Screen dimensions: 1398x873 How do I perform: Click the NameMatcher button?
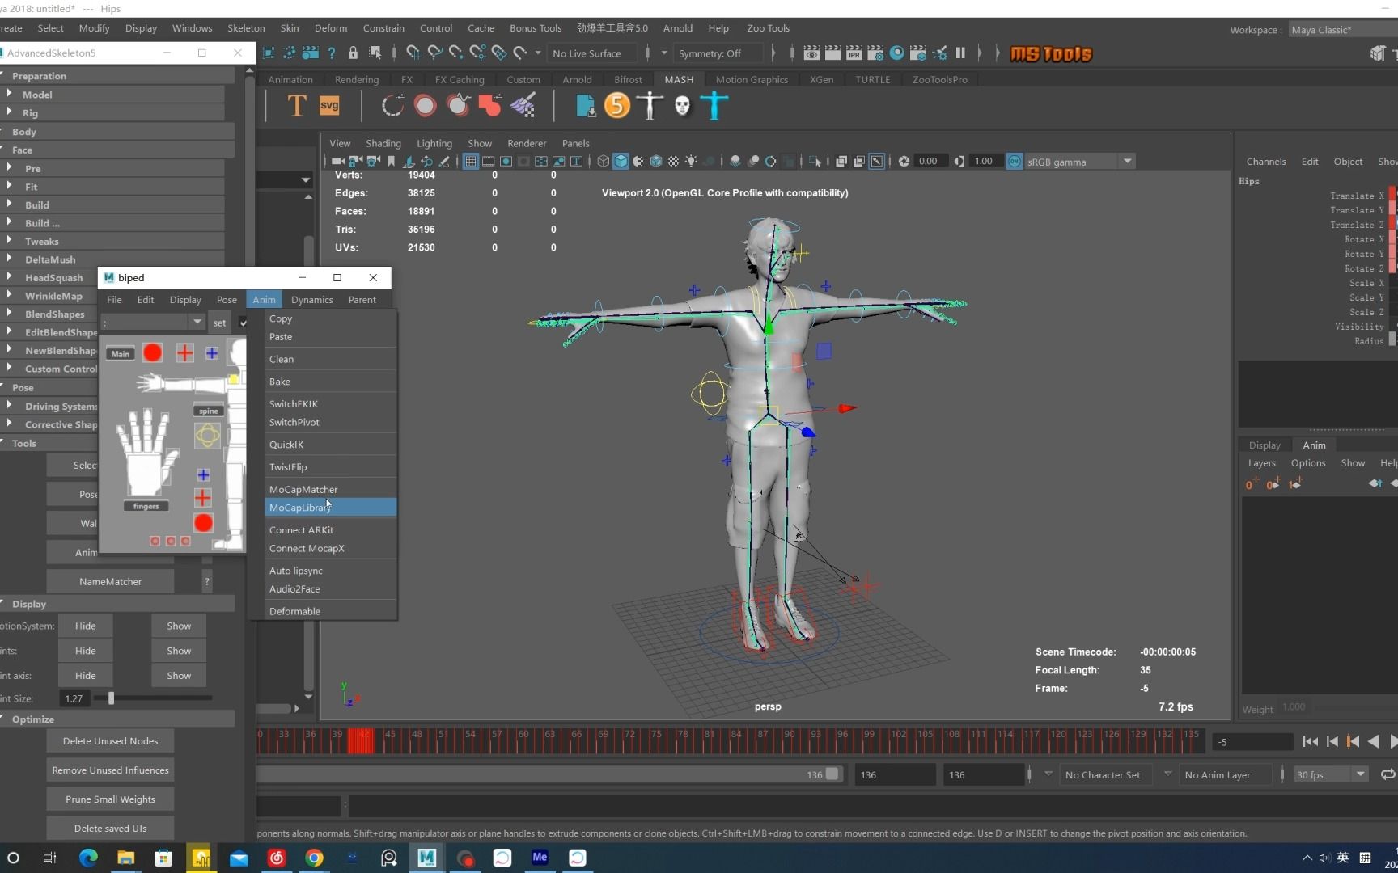point(110,581)
